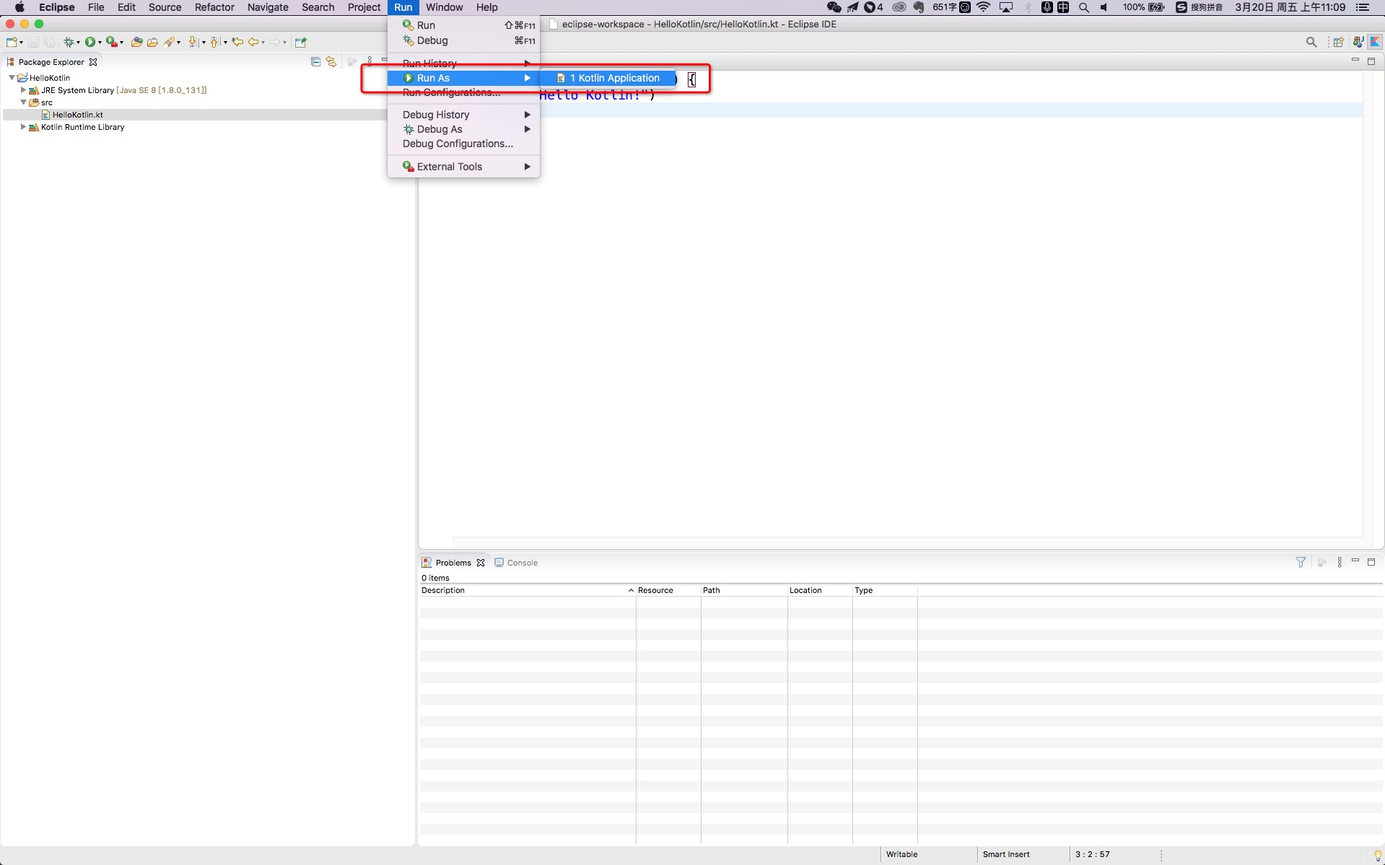Image resolution: width=1385 pixels, height=865 pixels.
Task: Click the Quick Access search magnifier icon
Action: [x=1311, y=42]
